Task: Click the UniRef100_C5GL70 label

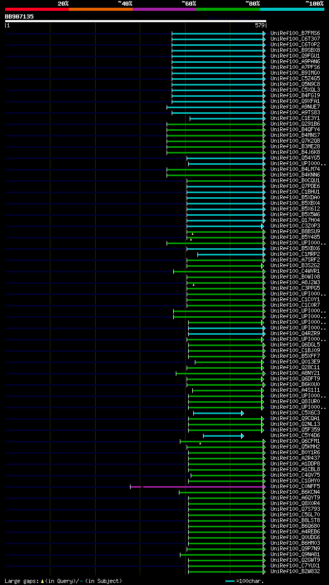Action: click(x=295, y=514)
